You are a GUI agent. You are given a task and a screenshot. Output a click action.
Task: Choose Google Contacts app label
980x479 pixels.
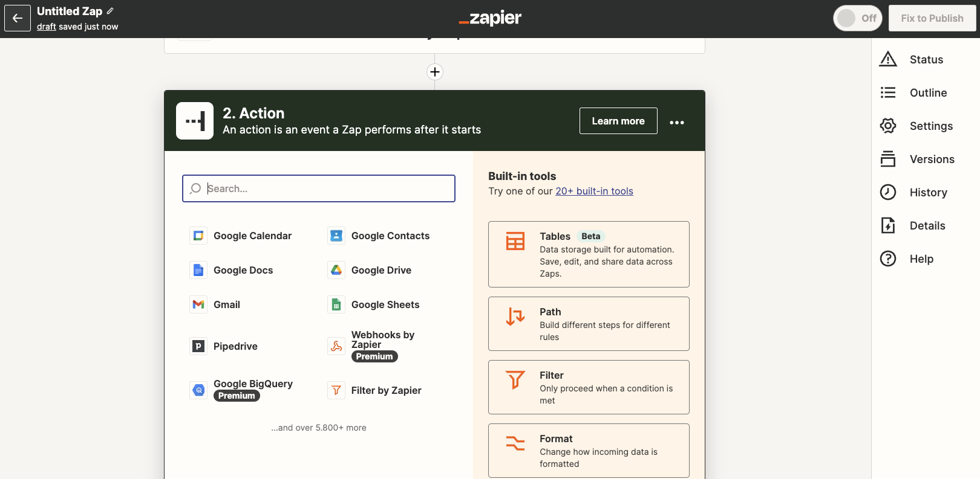tap(390, 236)
